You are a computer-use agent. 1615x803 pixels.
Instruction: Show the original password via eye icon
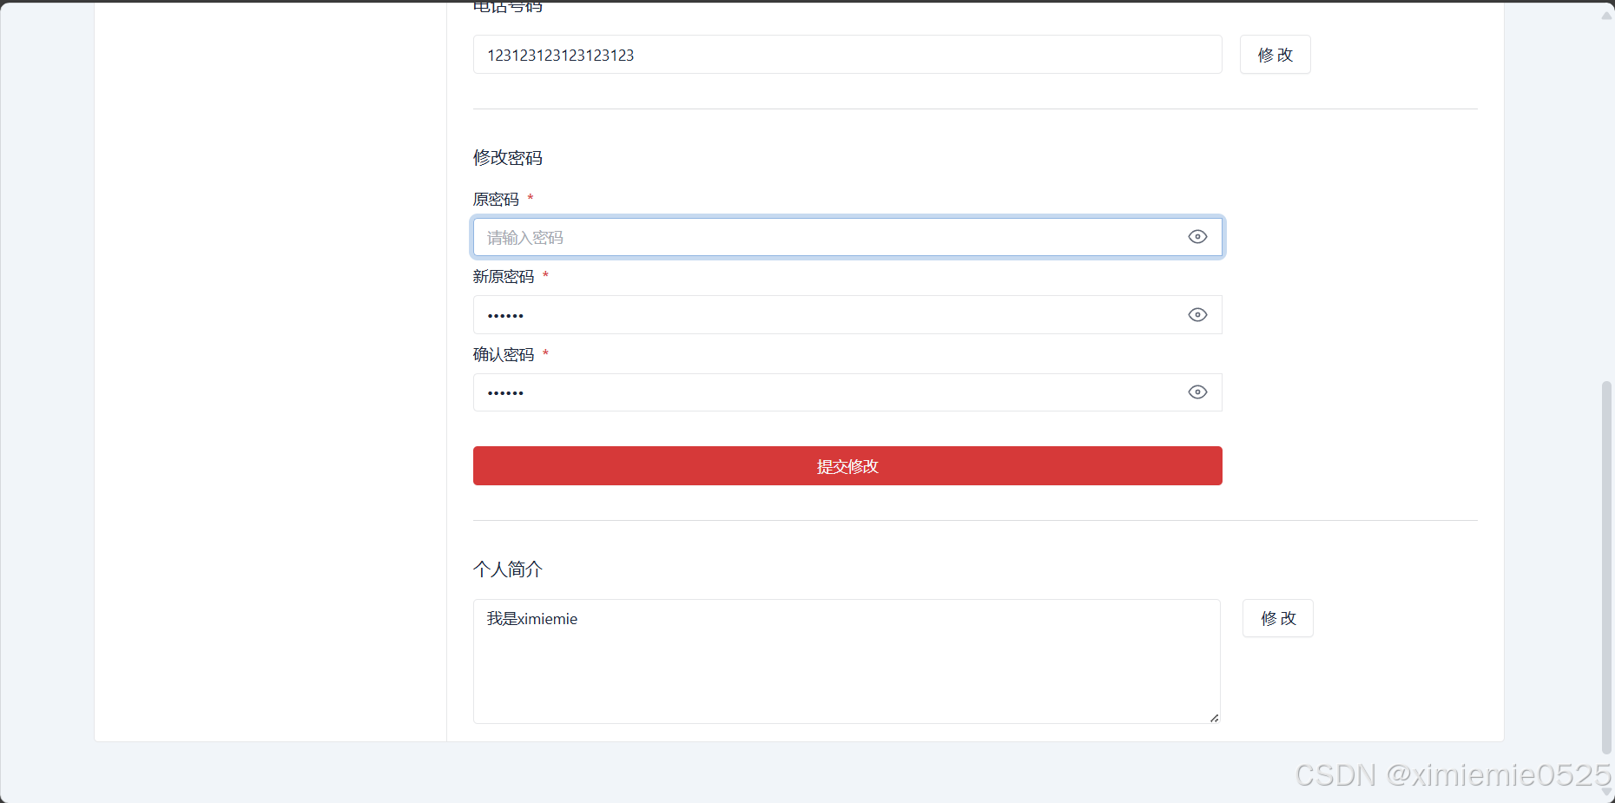pyautogui.click(x=1197, y=237)
